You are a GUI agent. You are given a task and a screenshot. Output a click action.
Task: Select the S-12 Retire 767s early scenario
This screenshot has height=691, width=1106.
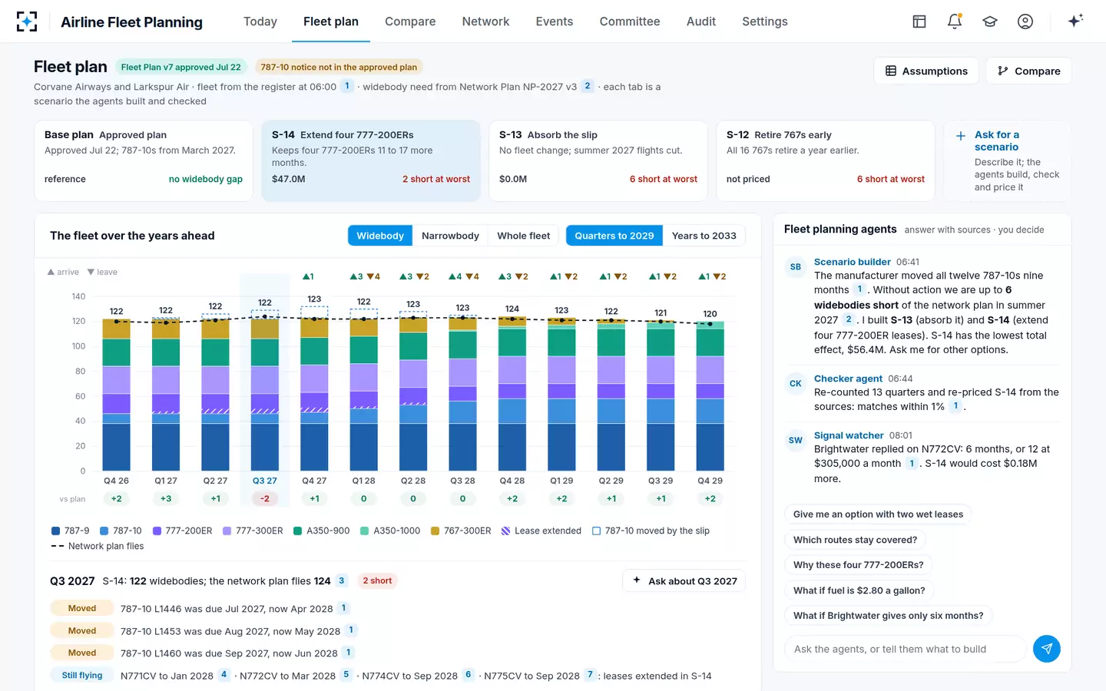click(826, 160)
